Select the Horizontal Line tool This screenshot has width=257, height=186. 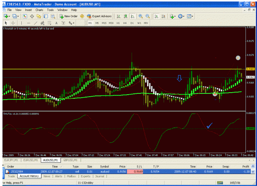(x=28, y=23)
